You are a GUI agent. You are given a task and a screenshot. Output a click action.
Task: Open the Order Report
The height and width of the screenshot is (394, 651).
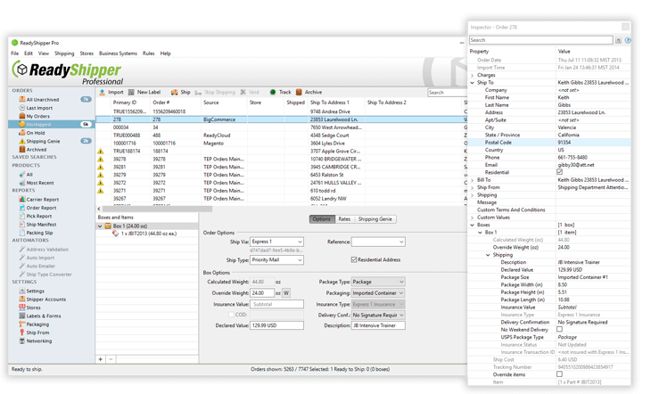pos(41,208)
